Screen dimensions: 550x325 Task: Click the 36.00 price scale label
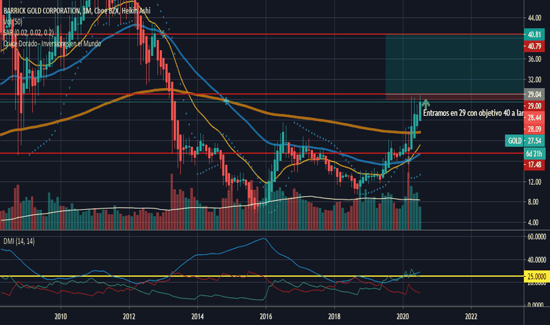[534, 59]
